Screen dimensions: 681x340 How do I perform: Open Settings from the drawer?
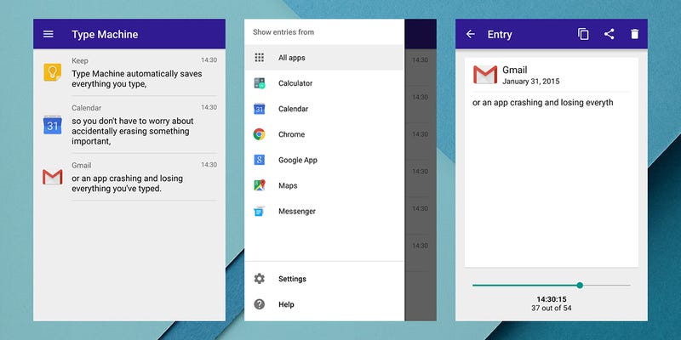324,279
